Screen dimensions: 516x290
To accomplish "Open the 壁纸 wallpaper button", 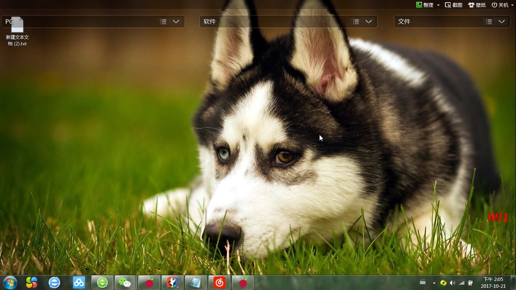I will tap(477, 5).
